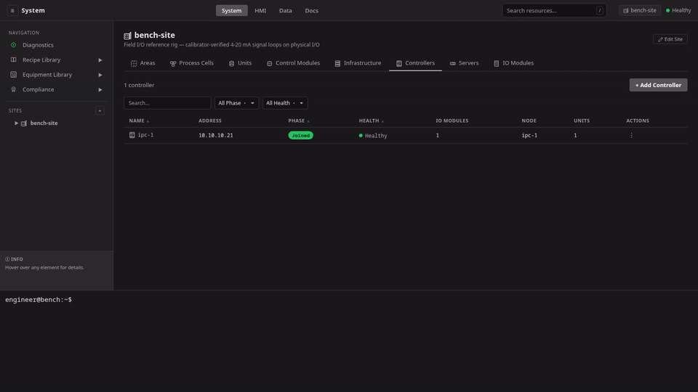The width and height of the screenshot is (698, 392).
Task: Click the Compliance badge icon
Action: point(13,89)
